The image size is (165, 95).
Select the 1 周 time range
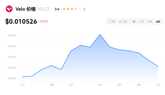(133, 22)
